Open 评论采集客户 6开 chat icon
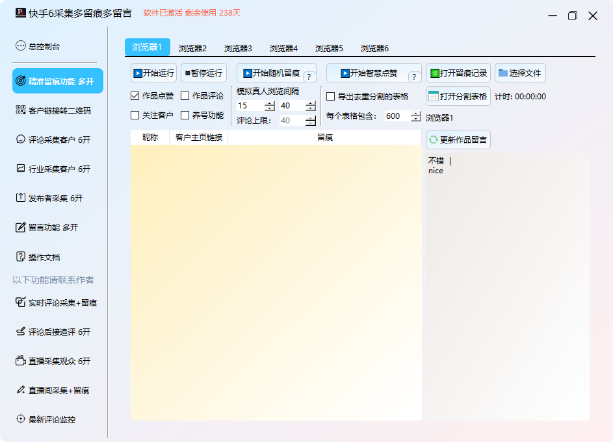The image size is (613, 442). point(20,140)
